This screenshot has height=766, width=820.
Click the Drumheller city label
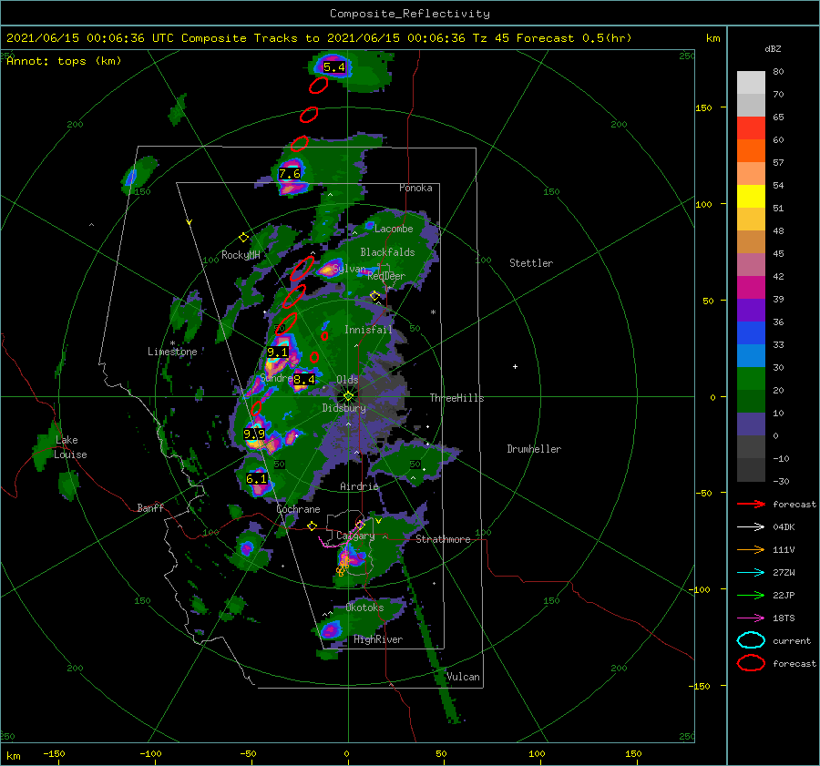coord(534,449)
